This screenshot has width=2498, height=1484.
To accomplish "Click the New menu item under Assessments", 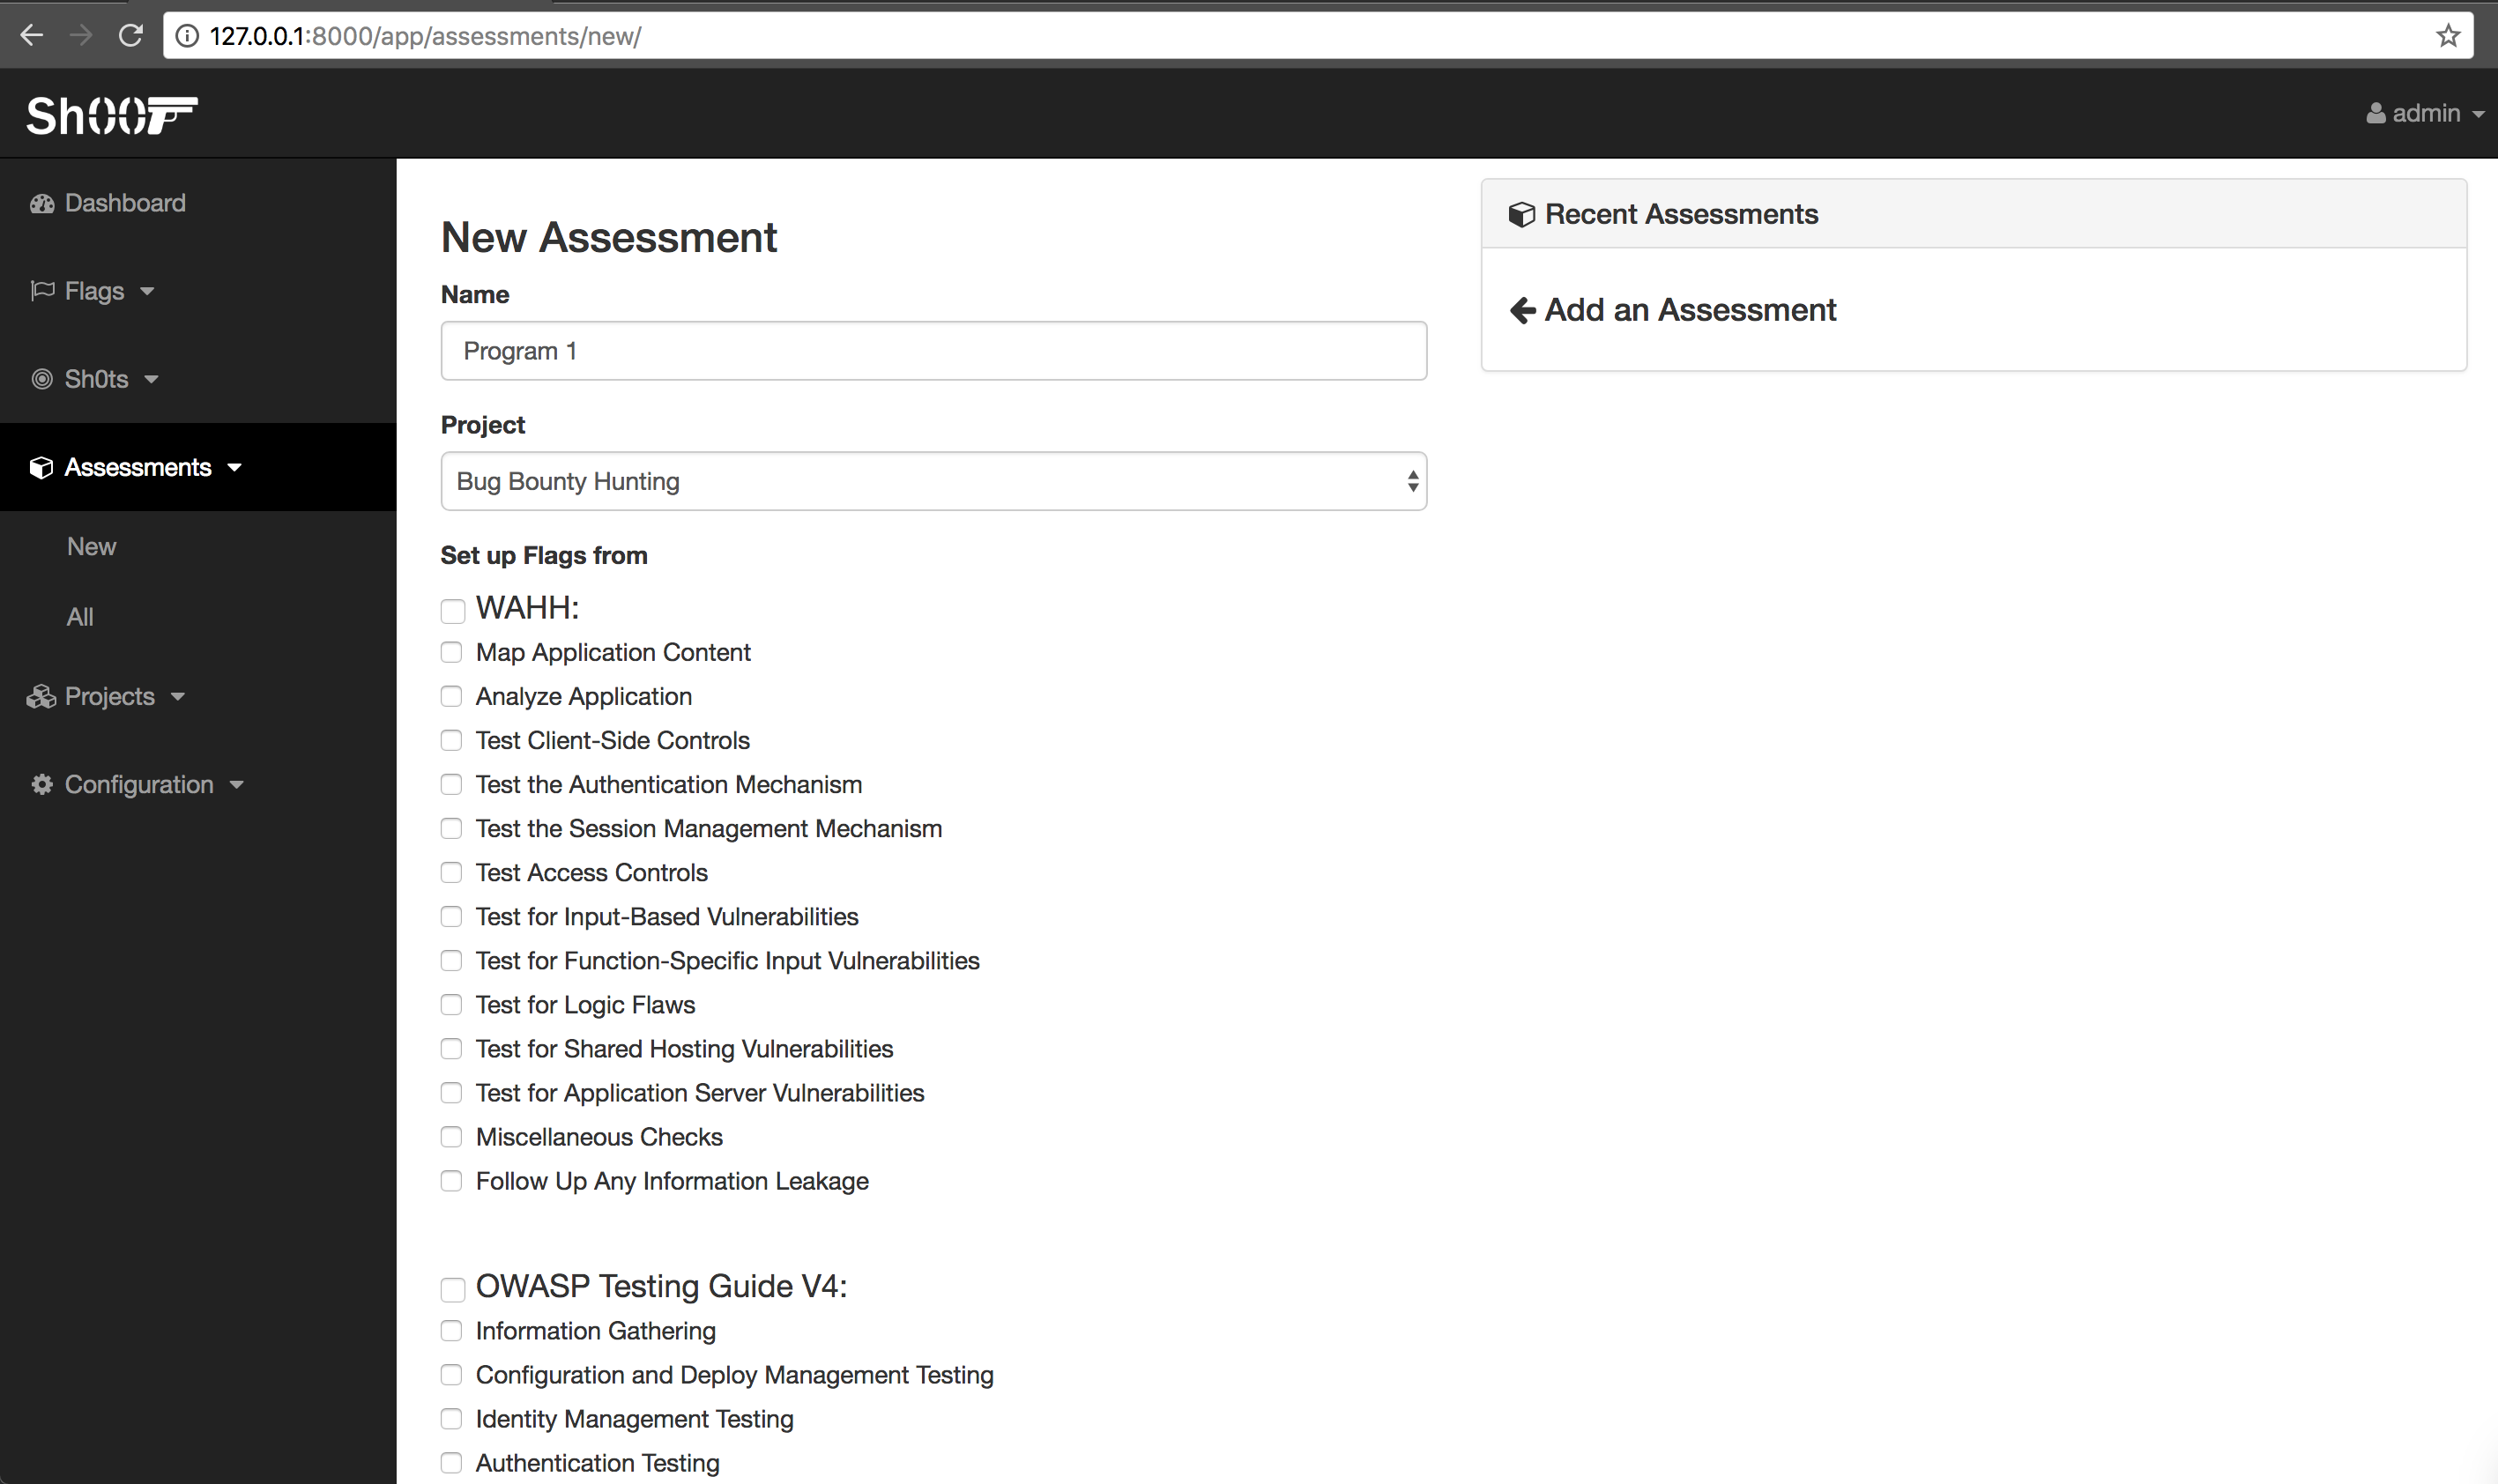I will pos(92,545).
